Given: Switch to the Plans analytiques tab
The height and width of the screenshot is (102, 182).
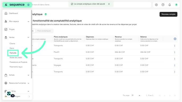Looking at the screenshot, I should 44,31.
